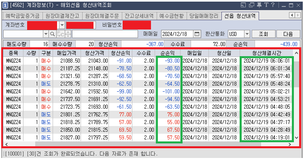
Task: Click the 종목 column header
Action: (x=13, y=53)
